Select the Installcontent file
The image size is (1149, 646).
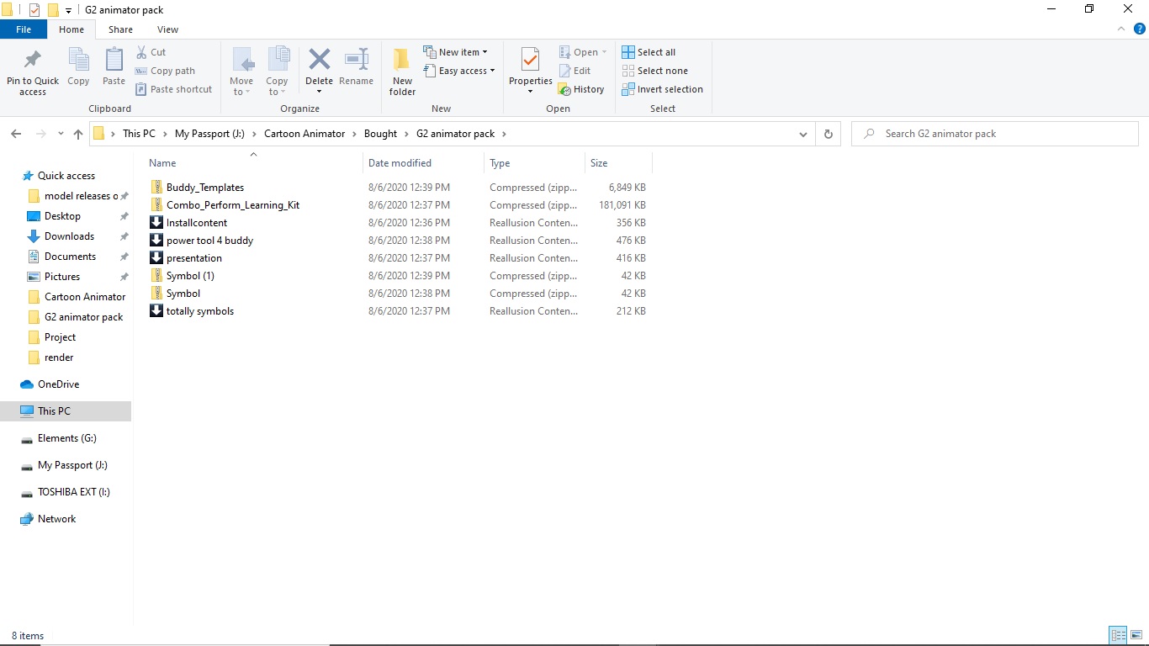tap(197, 223)
